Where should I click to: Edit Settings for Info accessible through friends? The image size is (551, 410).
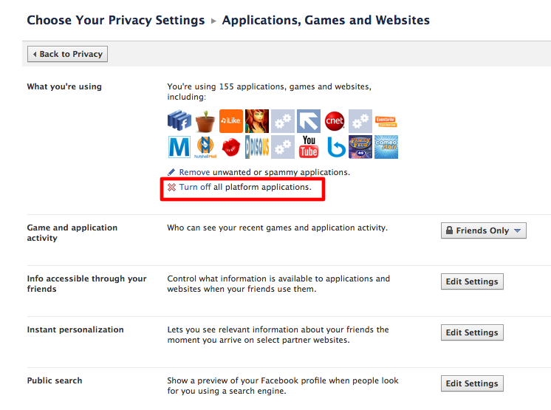pos(472,281)
